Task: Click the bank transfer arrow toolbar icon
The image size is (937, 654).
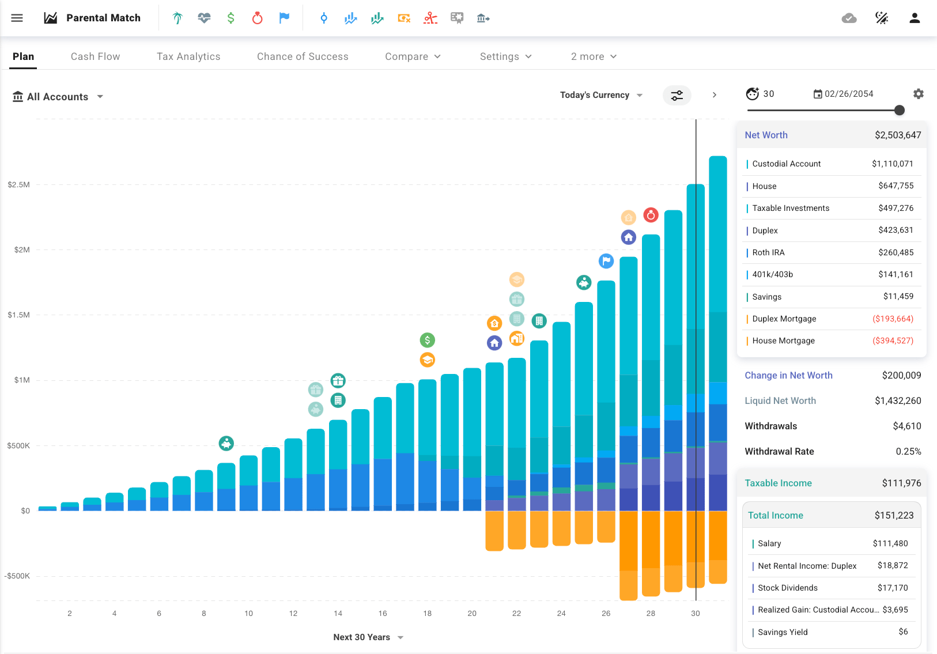Action: 483,18
